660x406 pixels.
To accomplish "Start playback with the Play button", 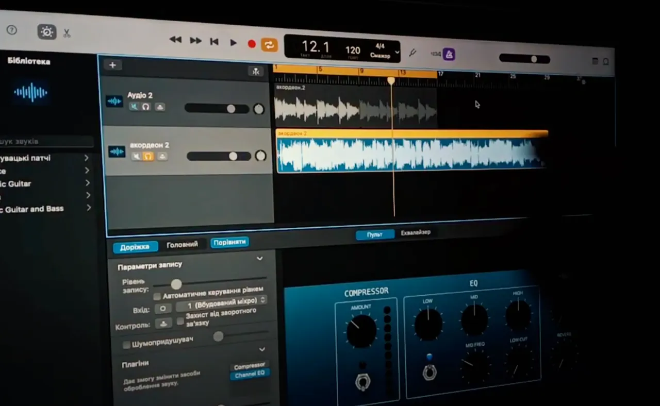I will pyautogui.click(x=233, y=43).
